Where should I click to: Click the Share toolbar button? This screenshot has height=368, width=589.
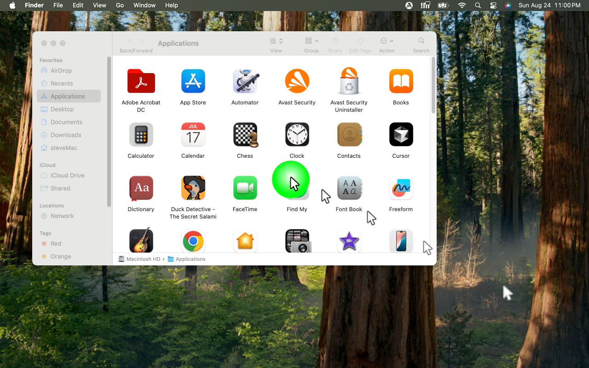coord(335,44)
